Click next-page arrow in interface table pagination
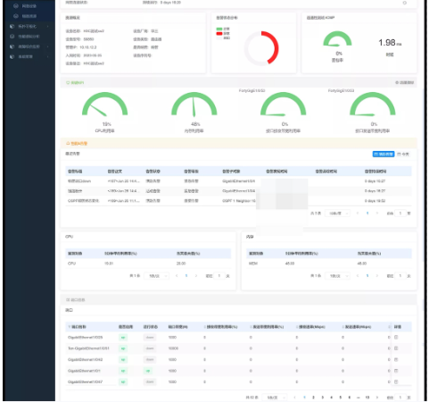429x402 pixels. click(377, 398)
